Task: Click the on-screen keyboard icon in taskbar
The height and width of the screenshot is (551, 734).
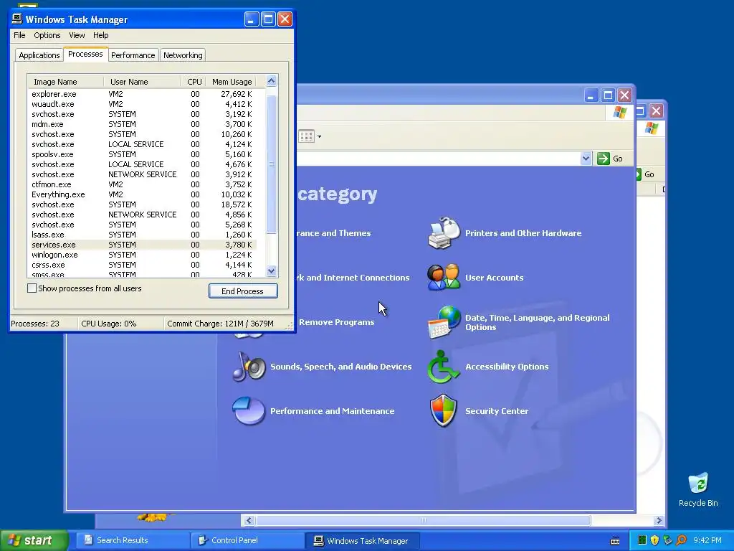Action: click(x=615, y=541)
